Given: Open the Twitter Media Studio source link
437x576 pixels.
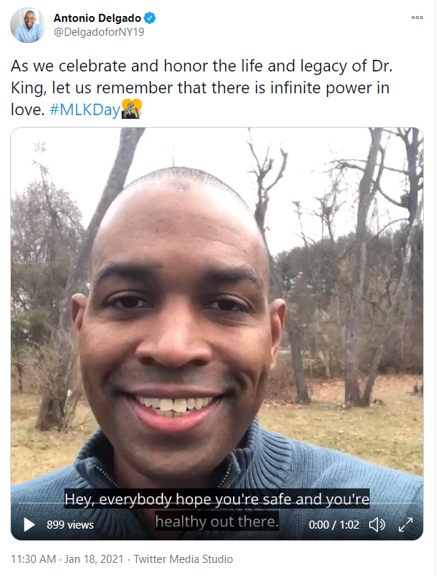Looking at the screenshot, I should click(184, 559).
